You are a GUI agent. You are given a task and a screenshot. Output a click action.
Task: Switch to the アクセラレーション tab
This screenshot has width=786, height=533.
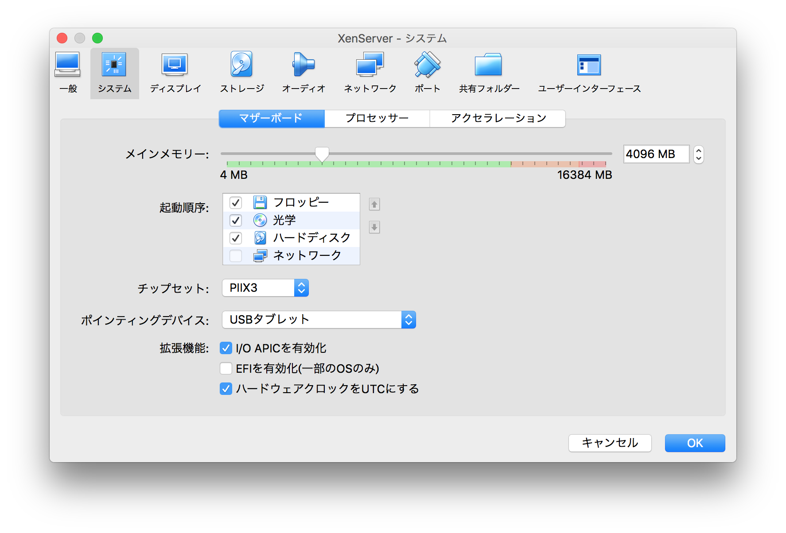tap(498, 119)
